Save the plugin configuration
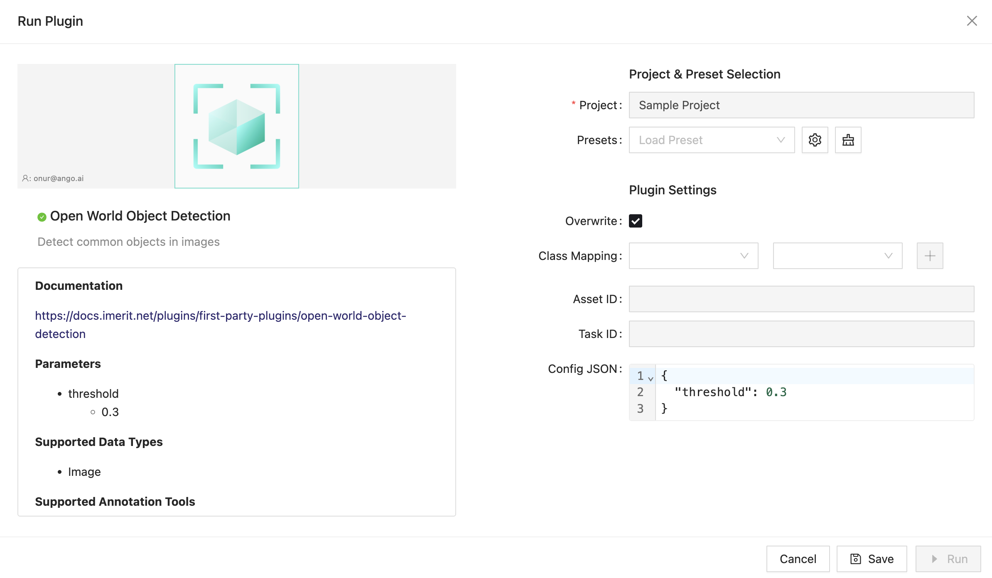 point(871,559)
